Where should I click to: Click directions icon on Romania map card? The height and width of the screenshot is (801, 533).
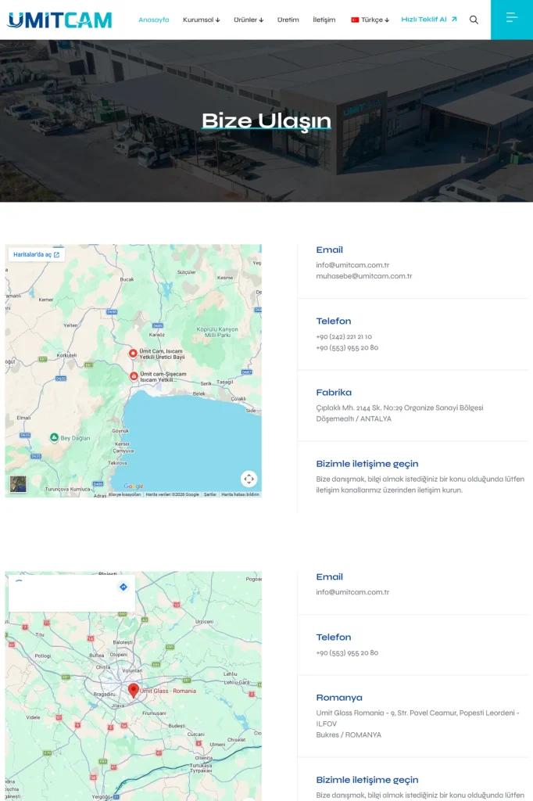click(x=123, y=587)
